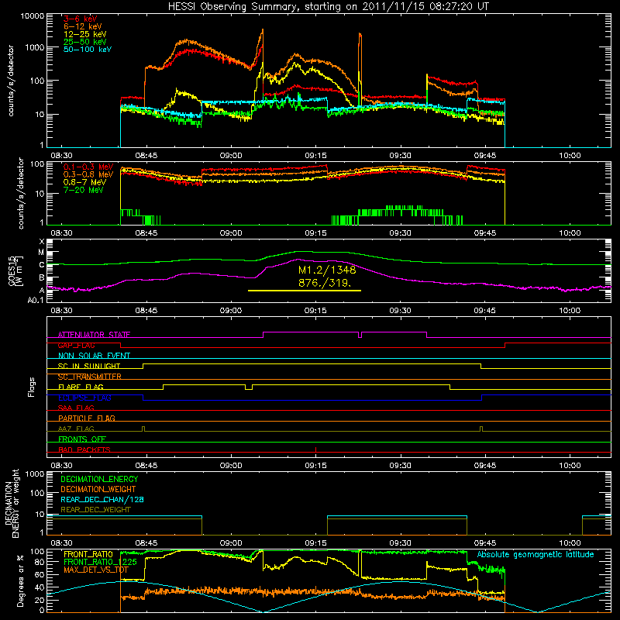620x620 pixels.
Task: Select the 25-50 keV legend label
Action: point(85,42)
